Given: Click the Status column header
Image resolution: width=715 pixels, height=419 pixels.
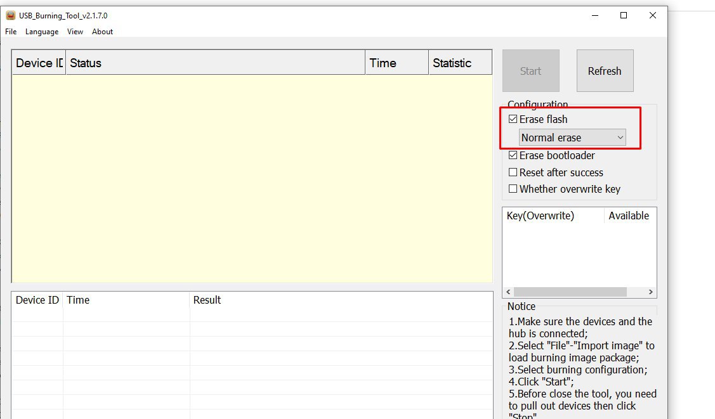Looking at the screenshot, I should 215,63.
